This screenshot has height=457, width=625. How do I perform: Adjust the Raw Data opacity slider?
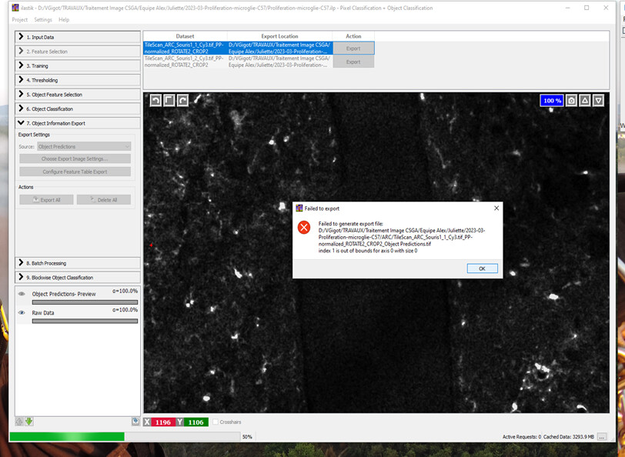point(85,321)
